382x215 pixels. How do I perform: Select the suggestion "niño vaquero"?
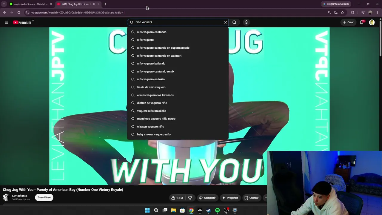pos(178,40)
